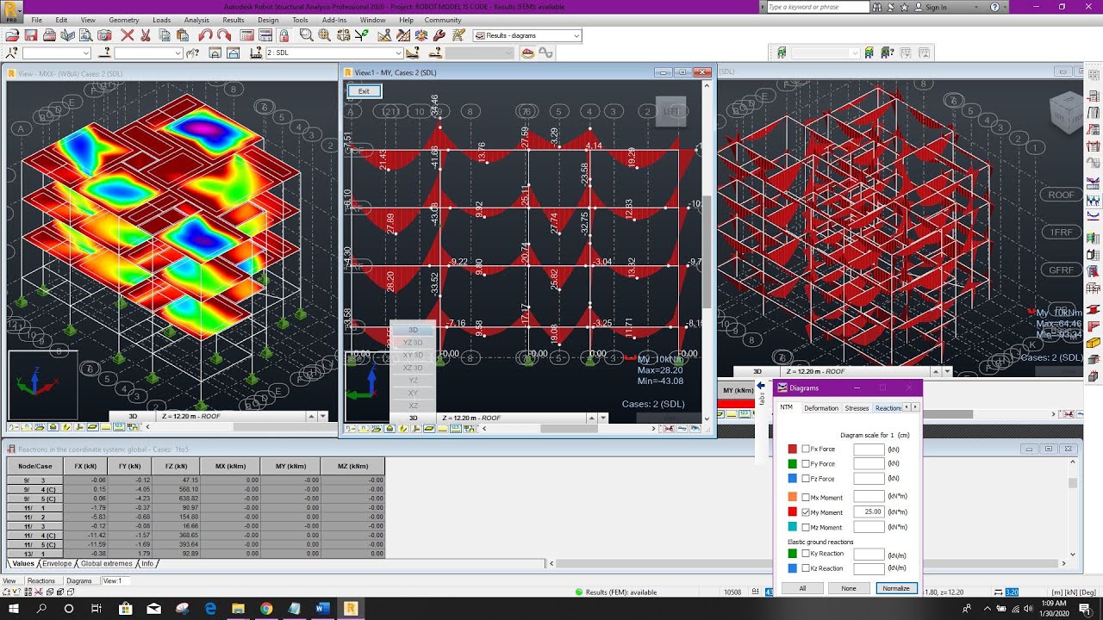Enable the Fx Force checkbox
1103x620 pixels.
tap(806, 449)
